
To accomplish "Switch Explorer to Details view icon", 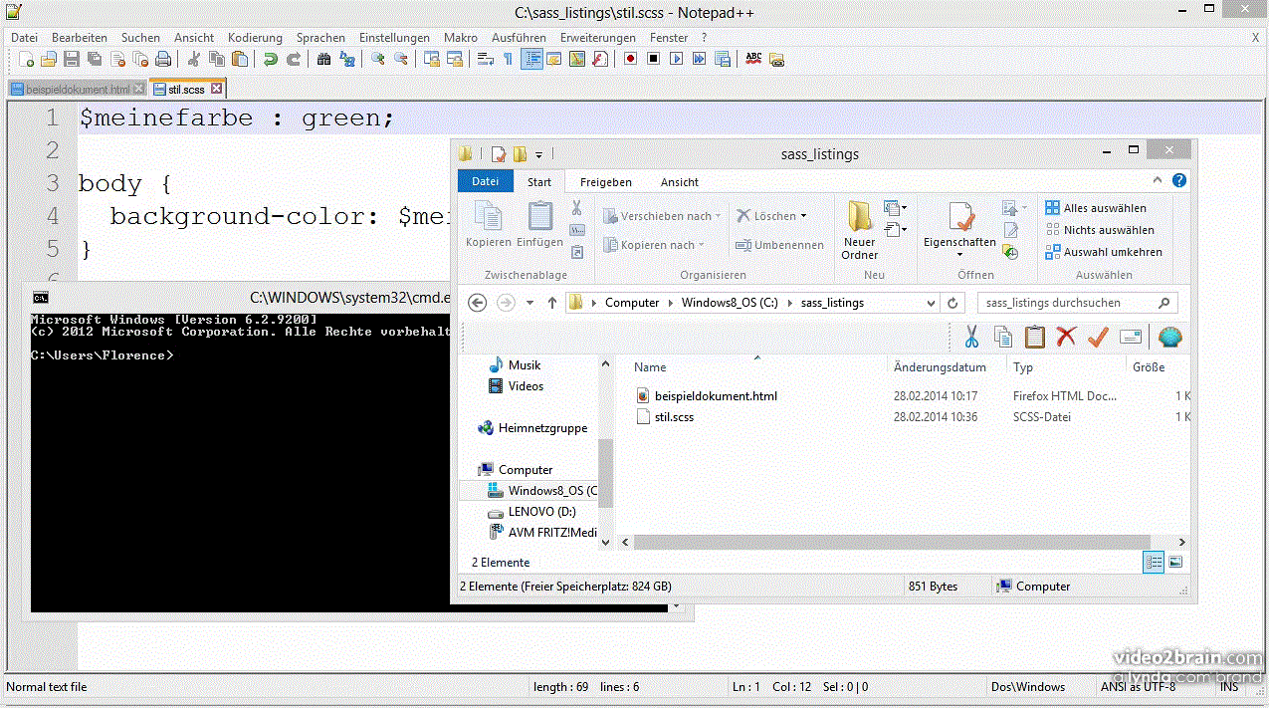I will pyautogui.click(x=1154, y=563).
